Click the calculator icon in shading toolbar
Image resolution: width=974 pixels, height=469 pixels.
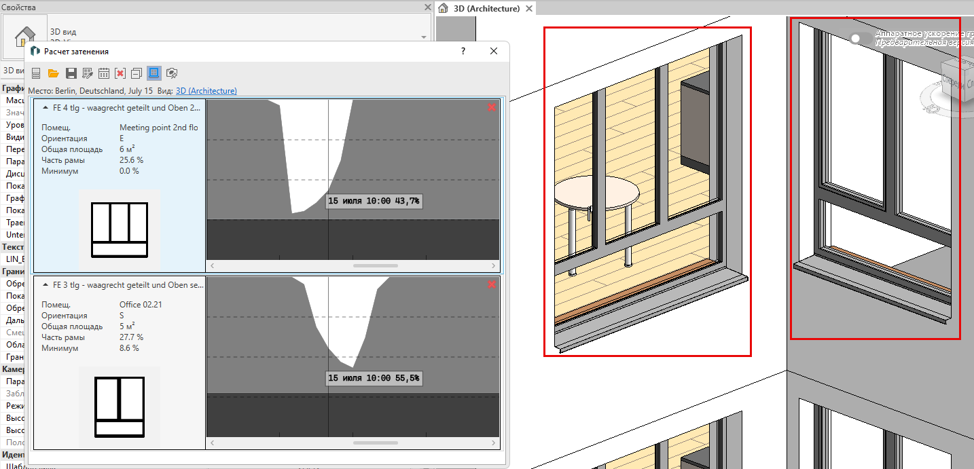[x=36, y=73]
